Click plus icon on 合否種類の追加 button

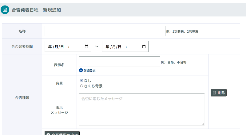(x=48, y=134)
